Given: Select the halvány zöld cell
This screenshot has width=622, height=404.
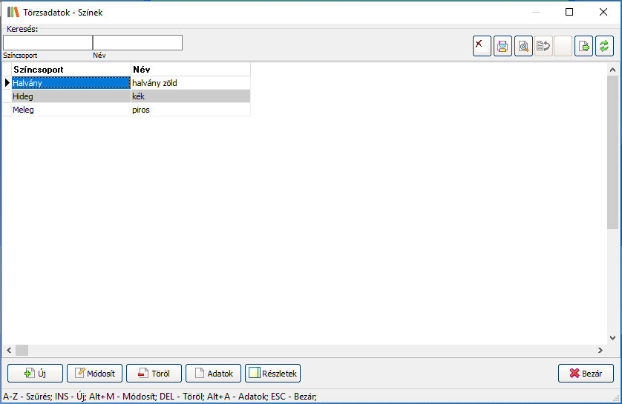Looking at the screenshot, I should (x=190, y=83).
